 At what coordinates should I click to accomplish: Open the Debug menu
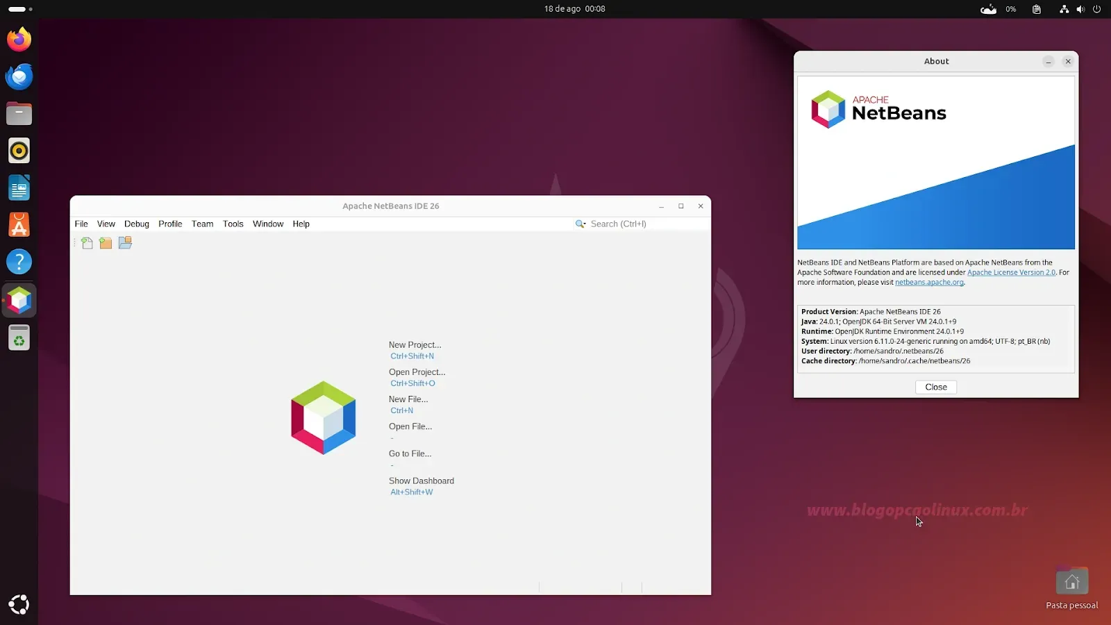click(x=137, y=224)
